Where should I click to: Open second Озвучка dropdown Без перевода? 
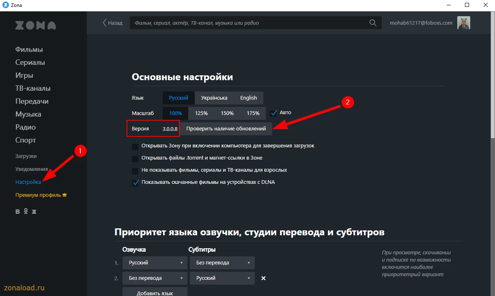click(x=155, y=278)
